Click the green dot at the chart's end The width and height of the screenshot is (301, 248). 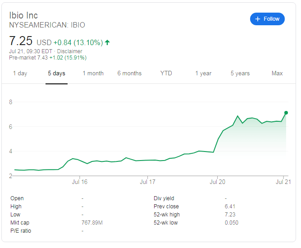click(286, 113)
